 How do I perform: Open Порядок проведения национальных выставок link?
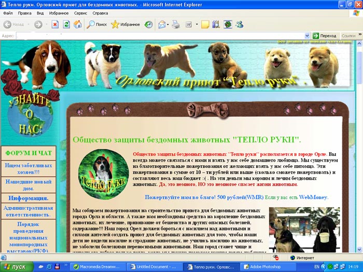29,237
